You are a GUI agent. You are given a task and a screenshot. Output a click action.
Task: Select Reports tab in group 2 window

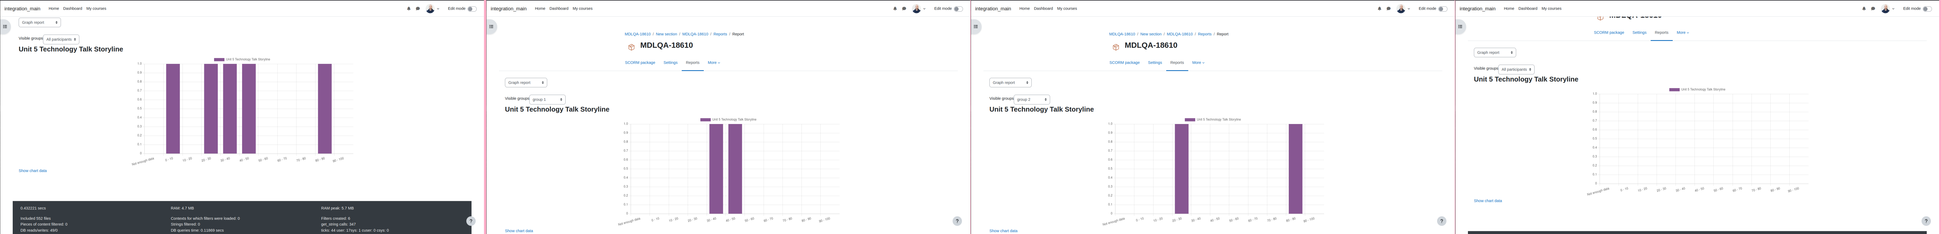(x=1177, y=62)
